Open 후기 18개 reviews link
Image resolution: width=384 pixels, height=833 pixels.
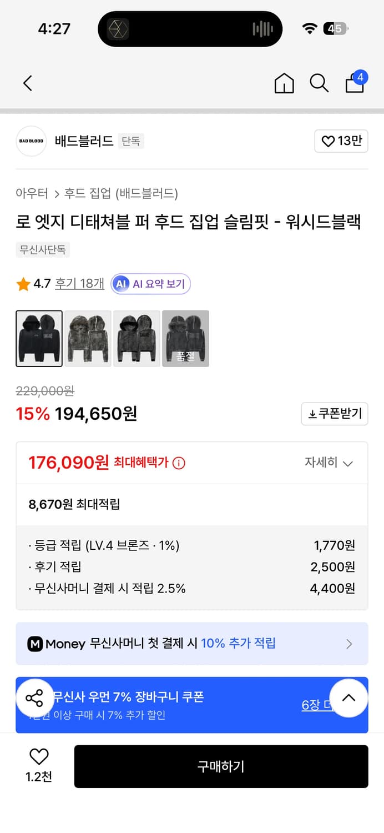[79, 283]
